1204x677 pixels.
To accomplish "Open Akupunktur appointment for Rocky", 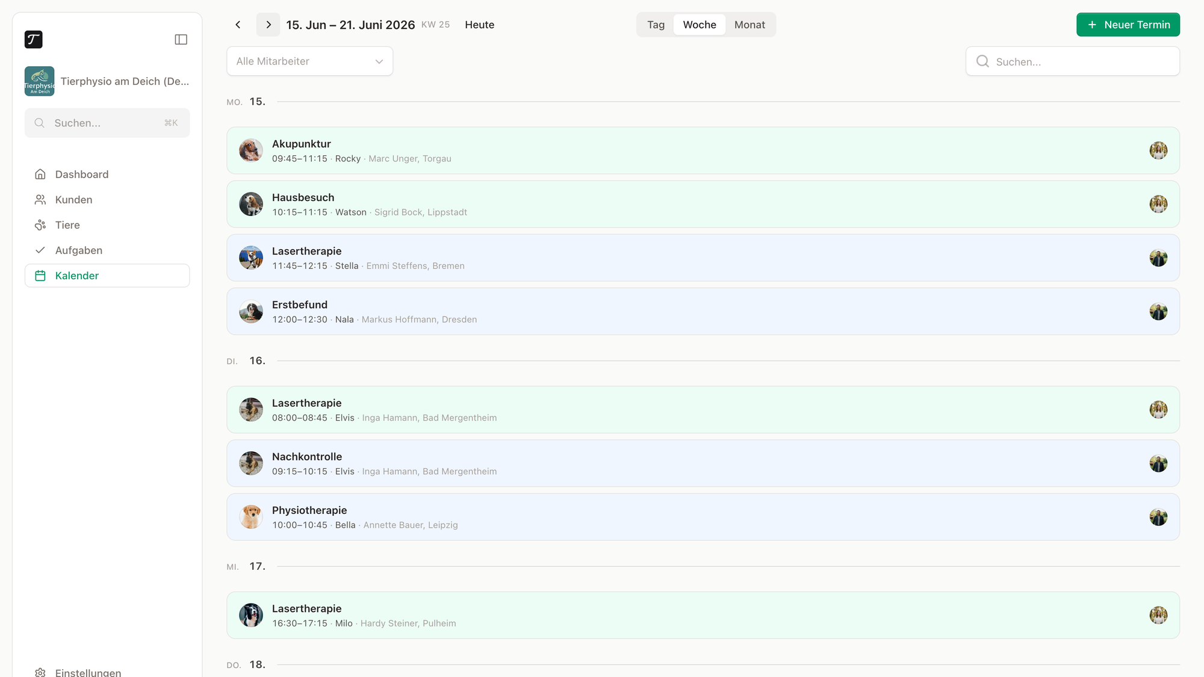I will 703,150.
